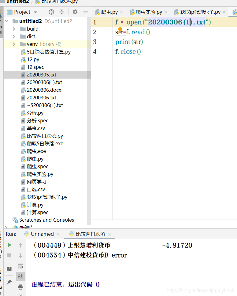The width and height of the screenshot is (237, 296).
Task: Click untitled2 breadcrumb in navigation bar
Action: point(17,2)
